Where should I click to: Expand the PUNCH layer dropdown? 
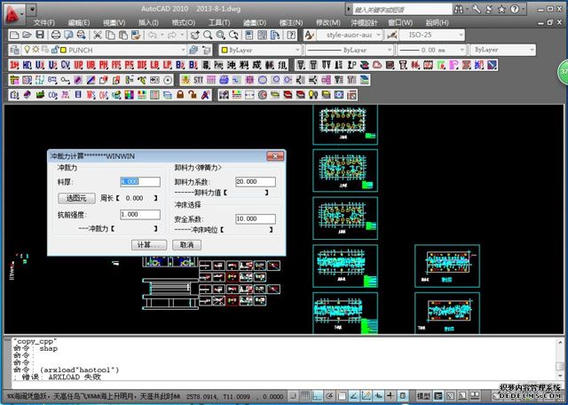coord(184,50)
